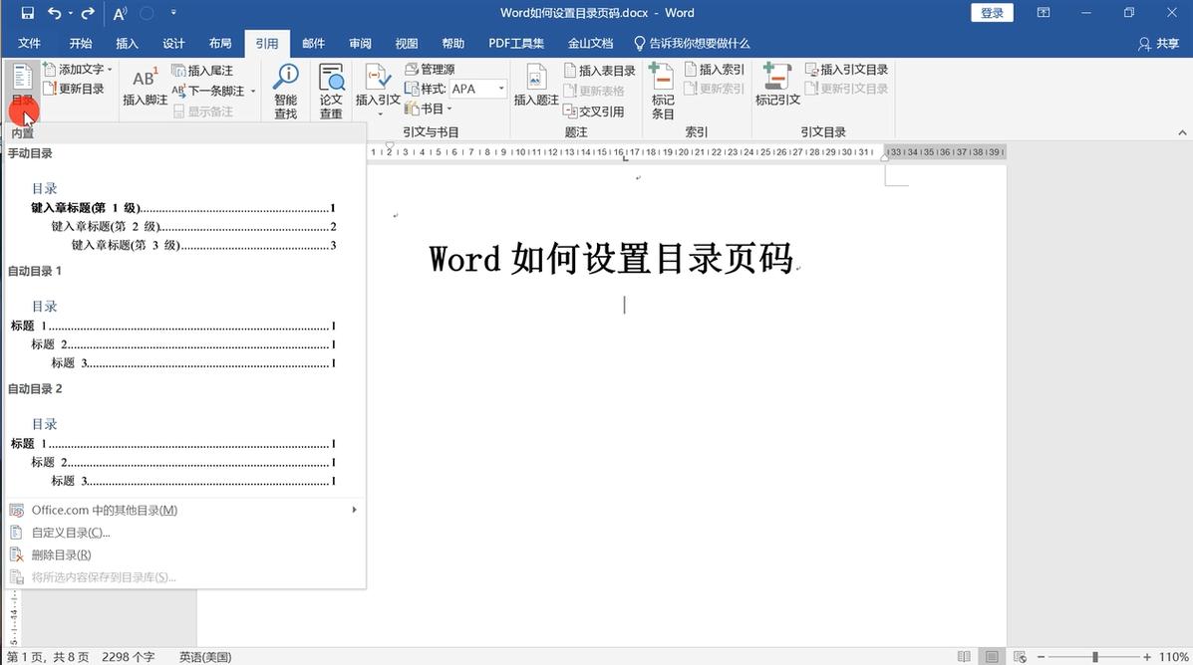Undo the last action
Screen dimensions: 1193x665
[54, 13]
